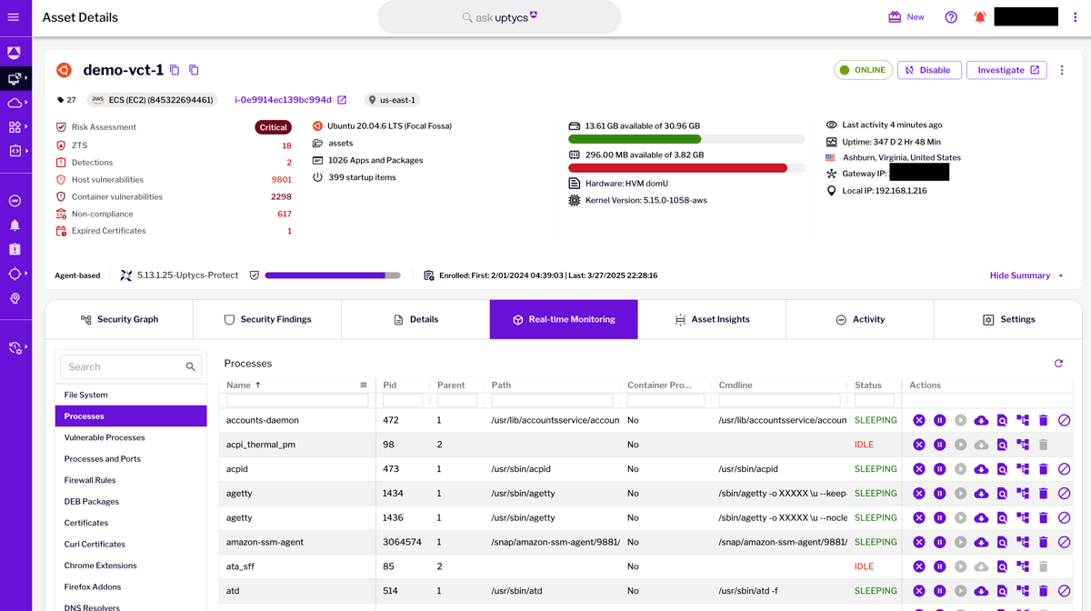Open the Uptycs home logo icon
This screenshot has width=1091, height=611.
15,54
